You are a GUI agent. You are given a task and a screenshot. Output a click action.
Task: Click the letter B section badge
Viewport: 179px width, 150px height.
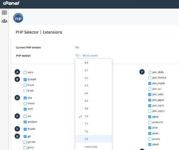[x=17, y=79]
